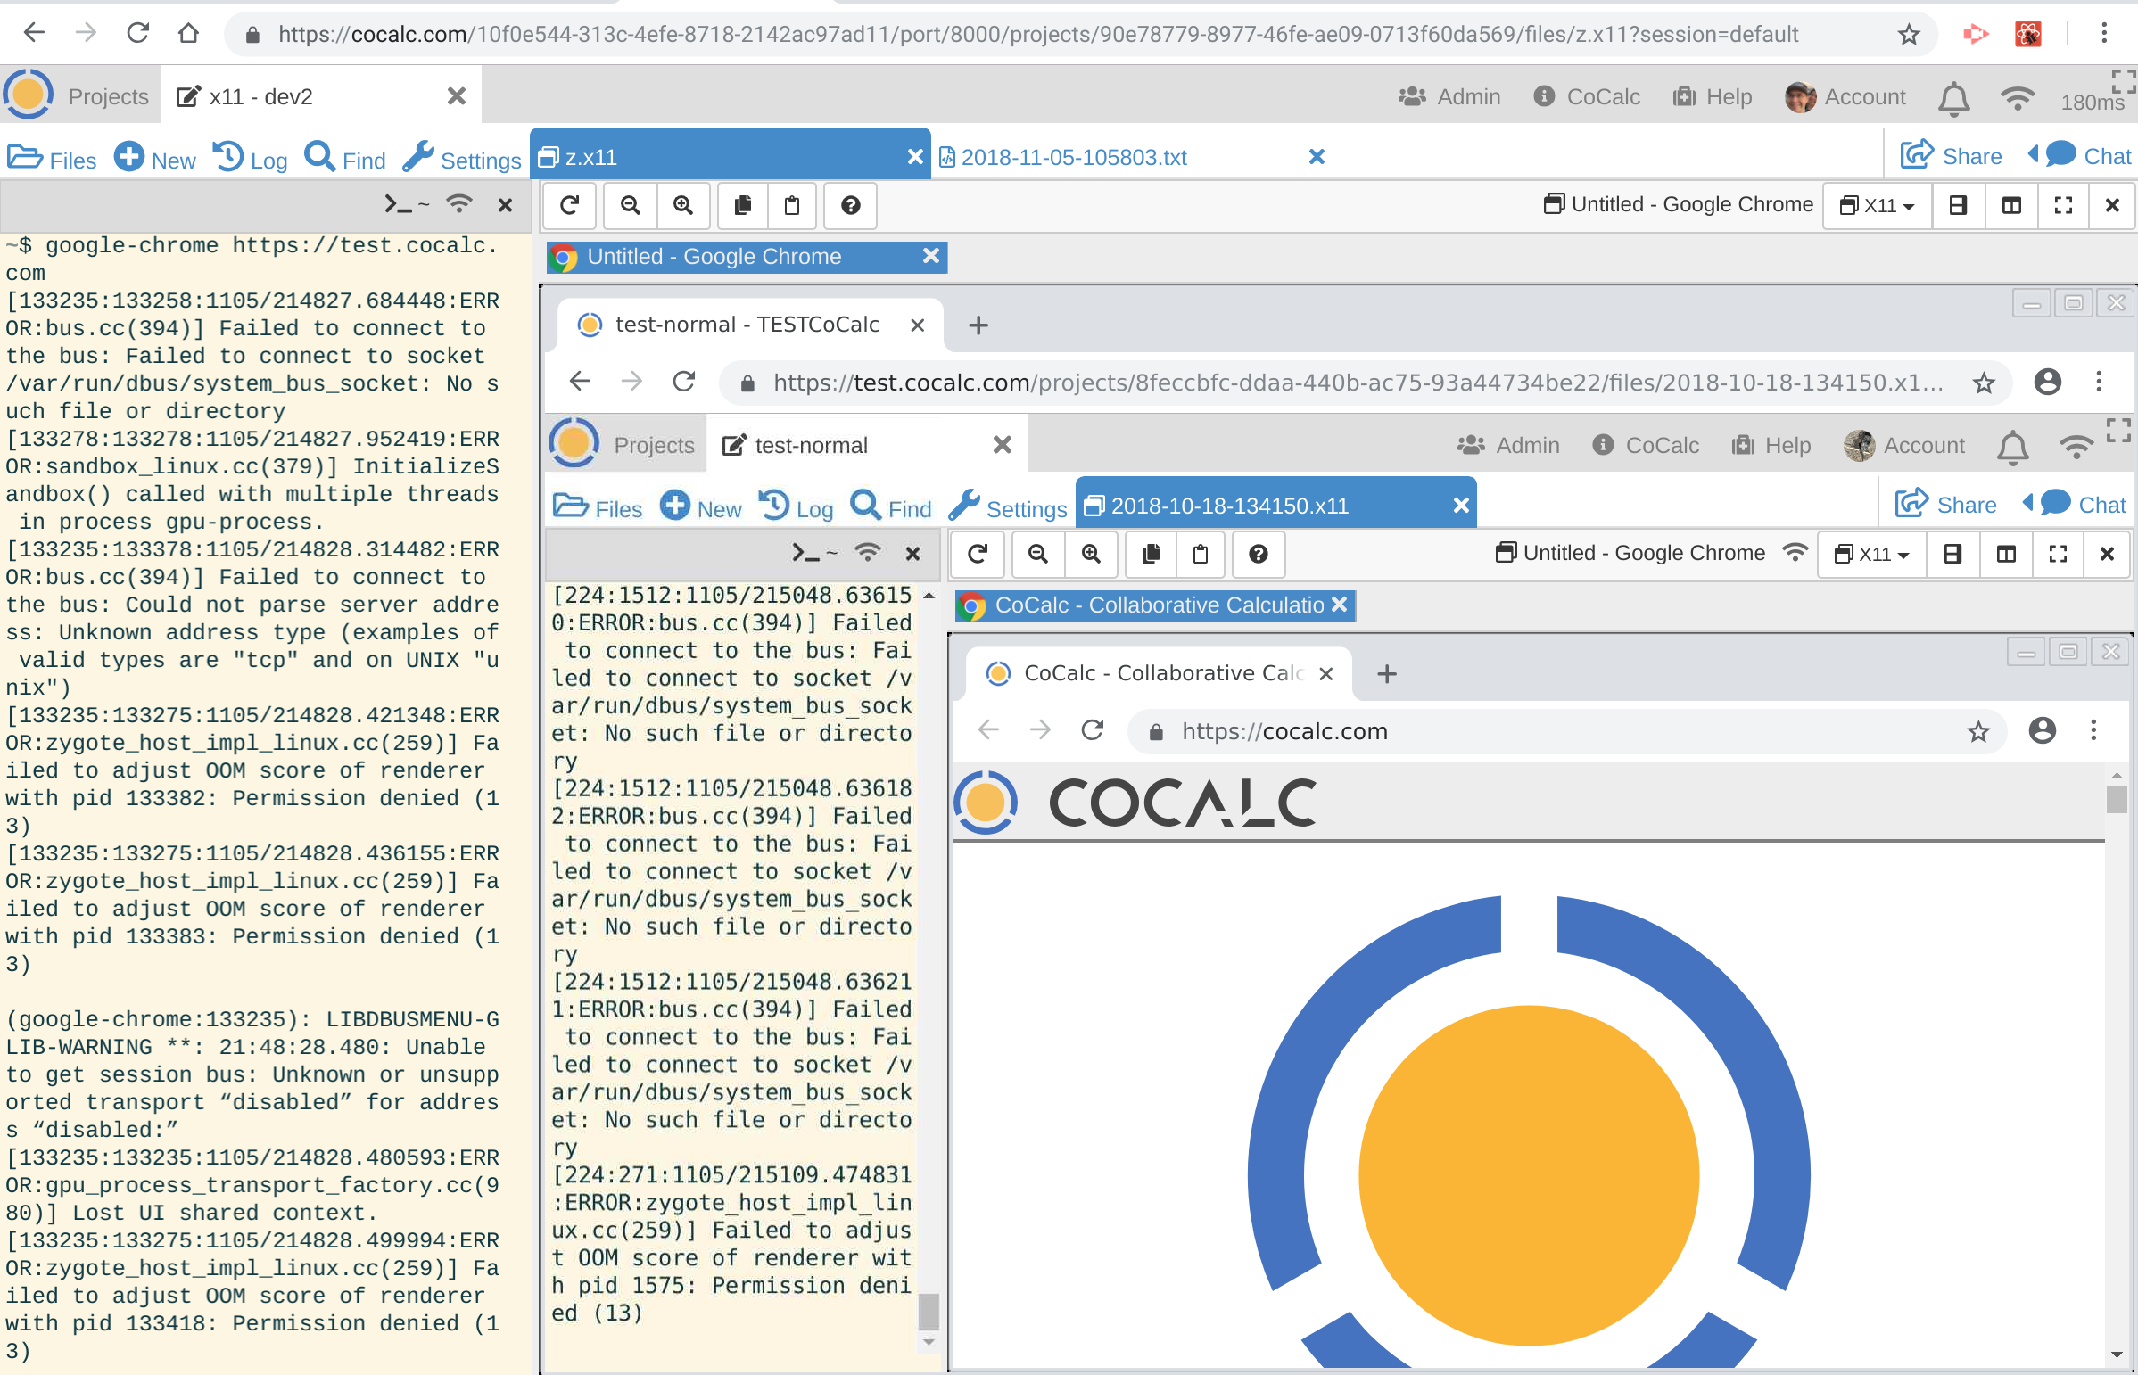Open the inner X11 frame type dropdown
The width and height of the screenshot is (2138, 1375).
1871,554
